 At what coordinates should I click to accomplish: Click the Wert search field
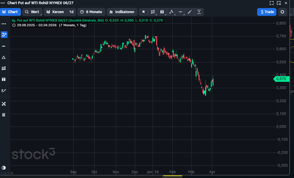32,12
